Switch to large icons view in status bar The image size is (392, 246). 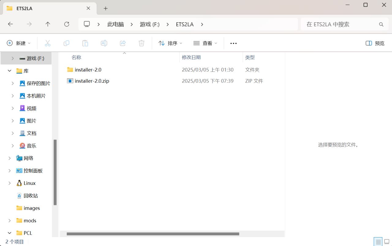(x=387, y=242)
